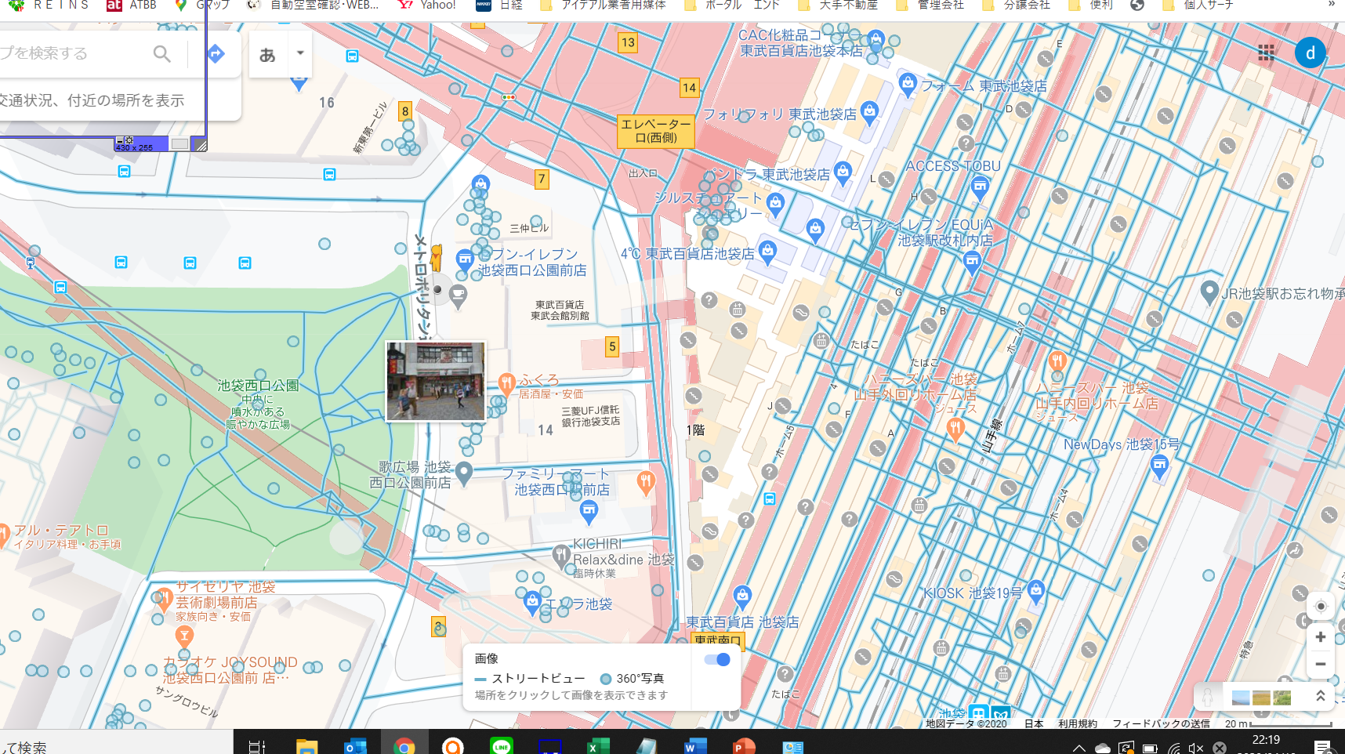The height and width of the screenshot is (754, 1345).
Task: Select the green landscape layer thumbnail
Action: 1282,697
